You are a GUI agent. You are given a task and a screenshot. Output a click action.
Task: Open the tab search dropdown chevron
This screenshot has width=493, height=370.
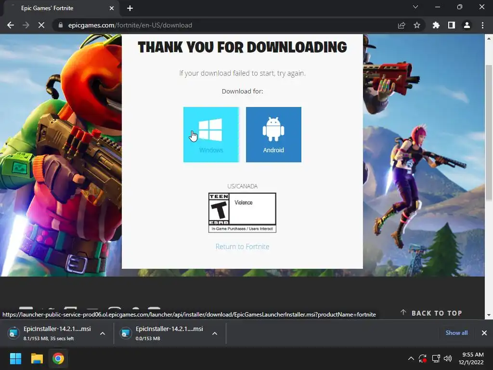[415, 7]
